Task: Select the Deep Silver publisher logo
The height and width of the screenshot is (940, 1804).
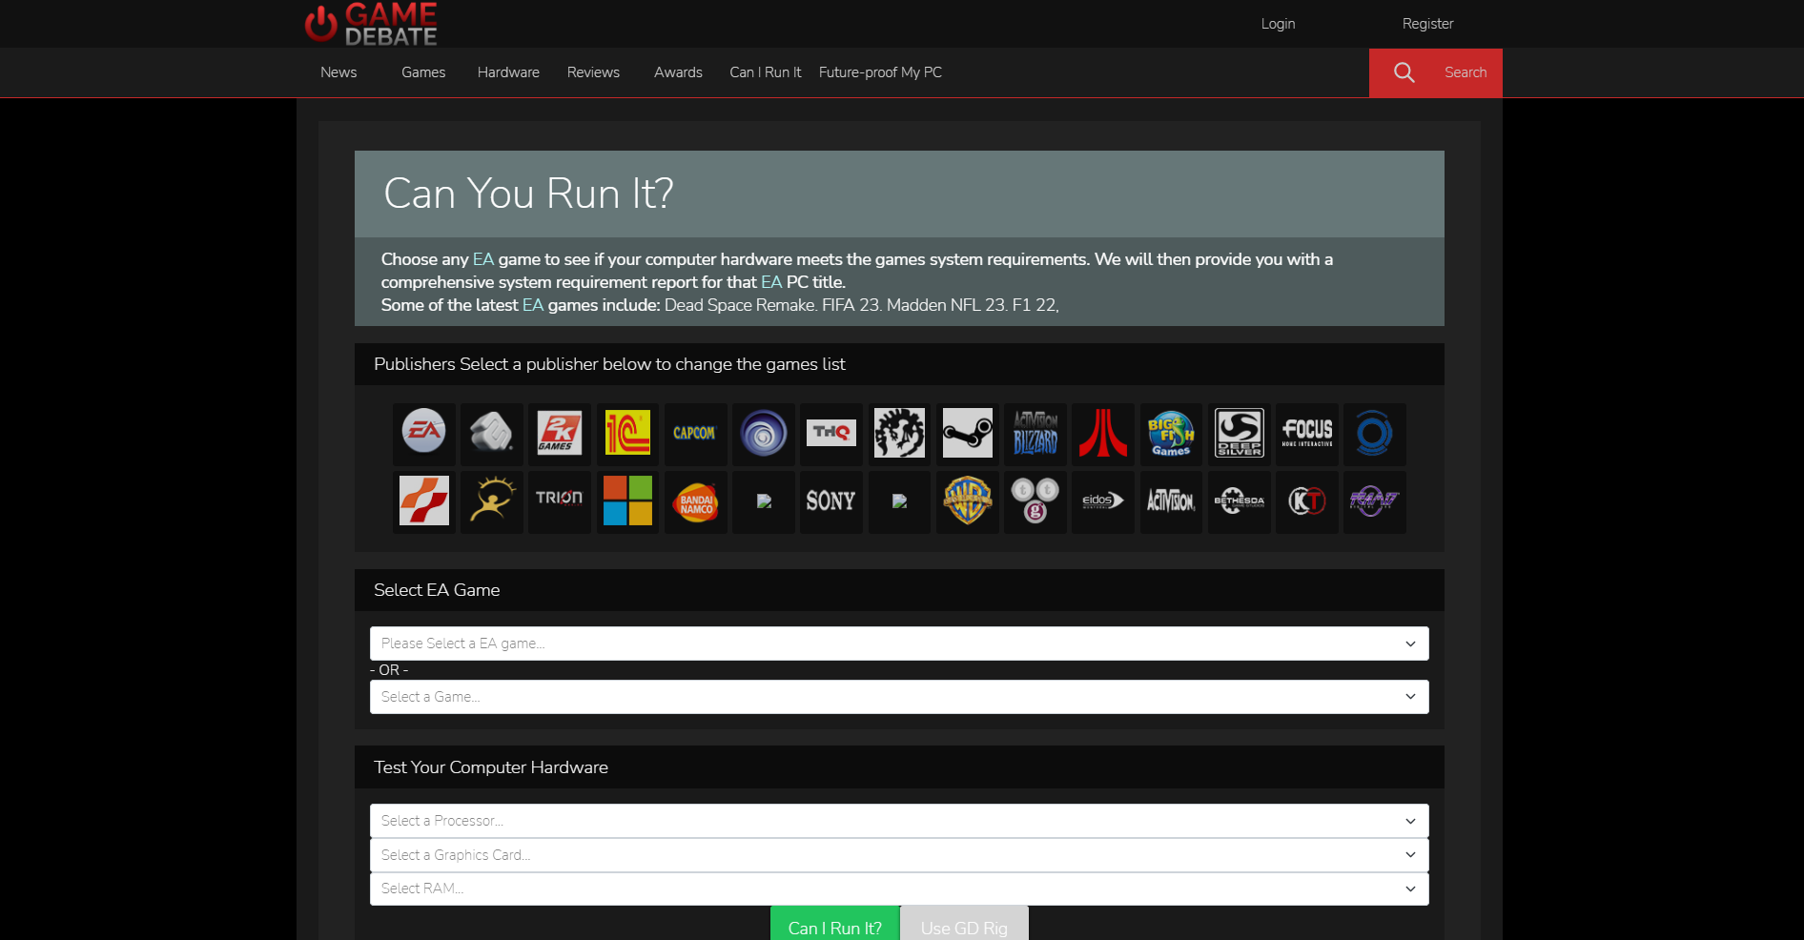Action: pos(1239,433)
